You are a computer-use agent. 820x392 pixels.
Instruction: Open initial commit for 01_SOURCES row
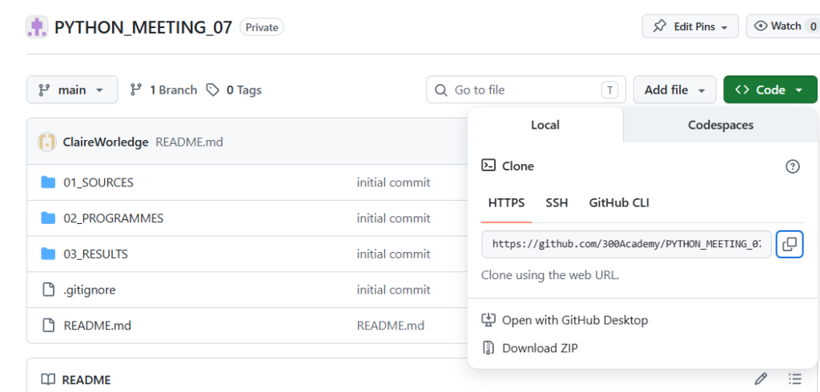coord(393,182)
